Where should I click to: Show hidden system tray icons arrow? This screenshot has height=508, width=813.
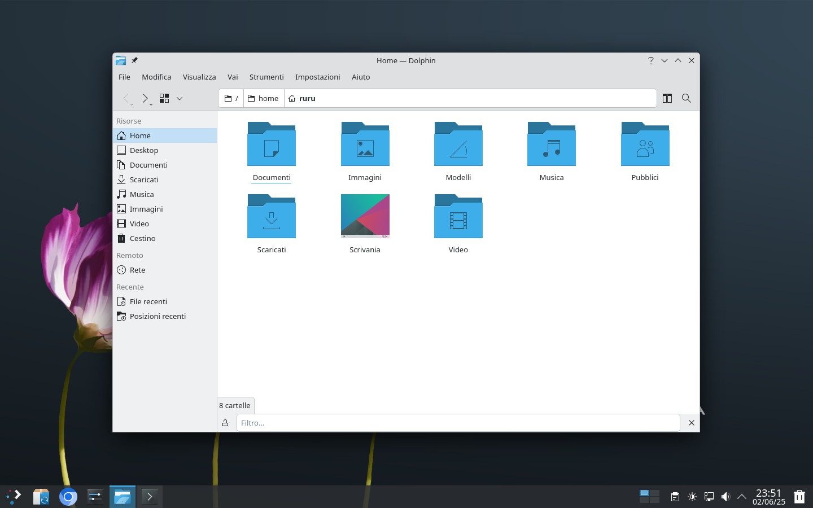coord(742,497)
